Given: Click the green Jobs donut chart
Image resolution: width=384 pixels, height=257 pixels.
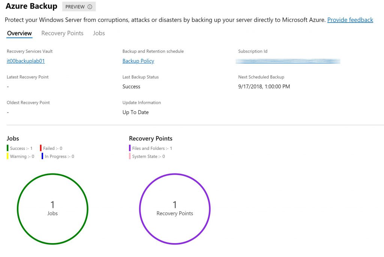Looking at the screenshot, I should (x=52, y=209).
